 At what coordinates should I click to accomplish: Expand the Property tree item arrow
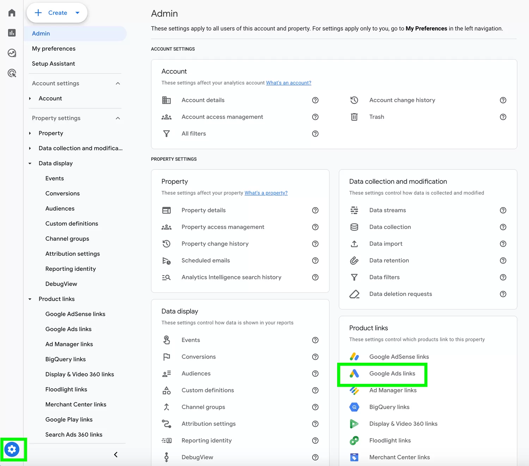point(30,133)
